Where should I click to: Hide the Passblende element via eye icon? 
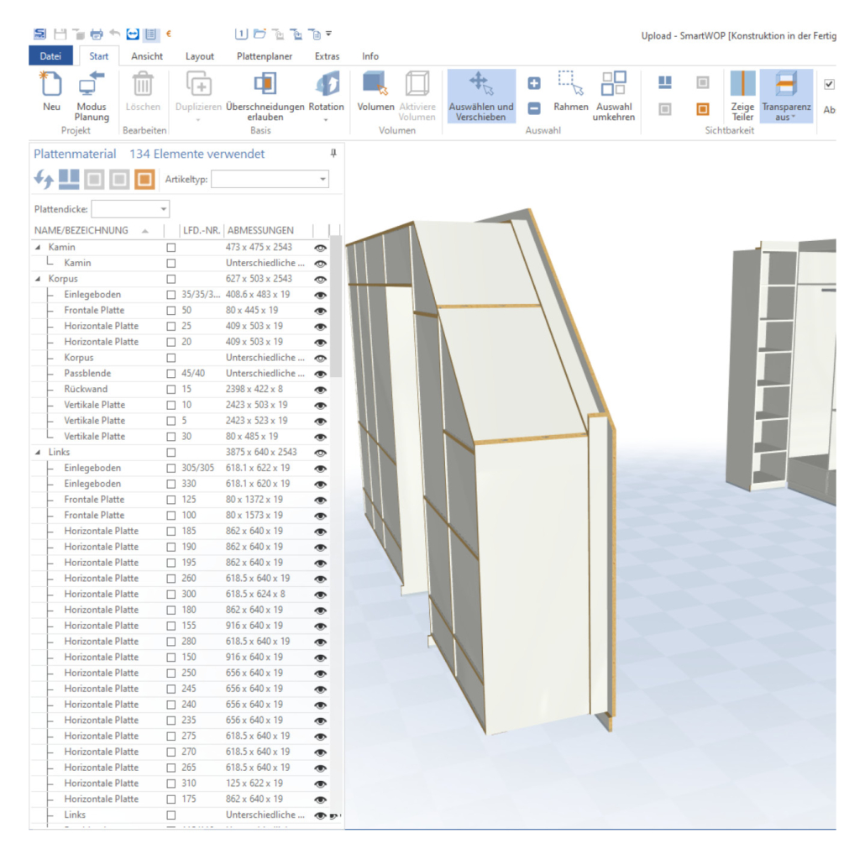(320, 374)
